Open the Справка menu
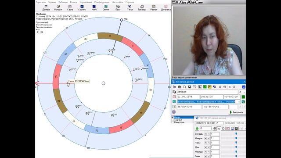This screenshot has width=281, height=158. click(130, 2)
